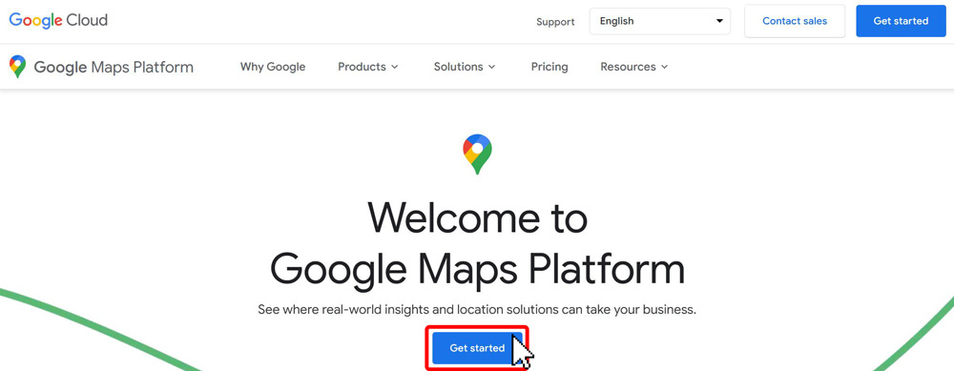
Task: Go to the Pricing page
Action: tap(550, 67)
